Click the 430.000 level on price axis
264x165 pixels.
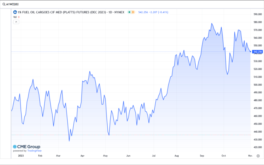tap(257, 139)
